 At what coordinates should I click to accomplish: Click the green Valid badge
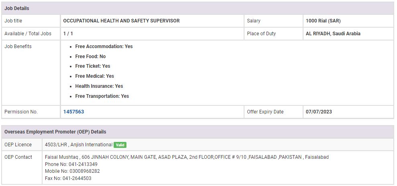click(120, 145)
